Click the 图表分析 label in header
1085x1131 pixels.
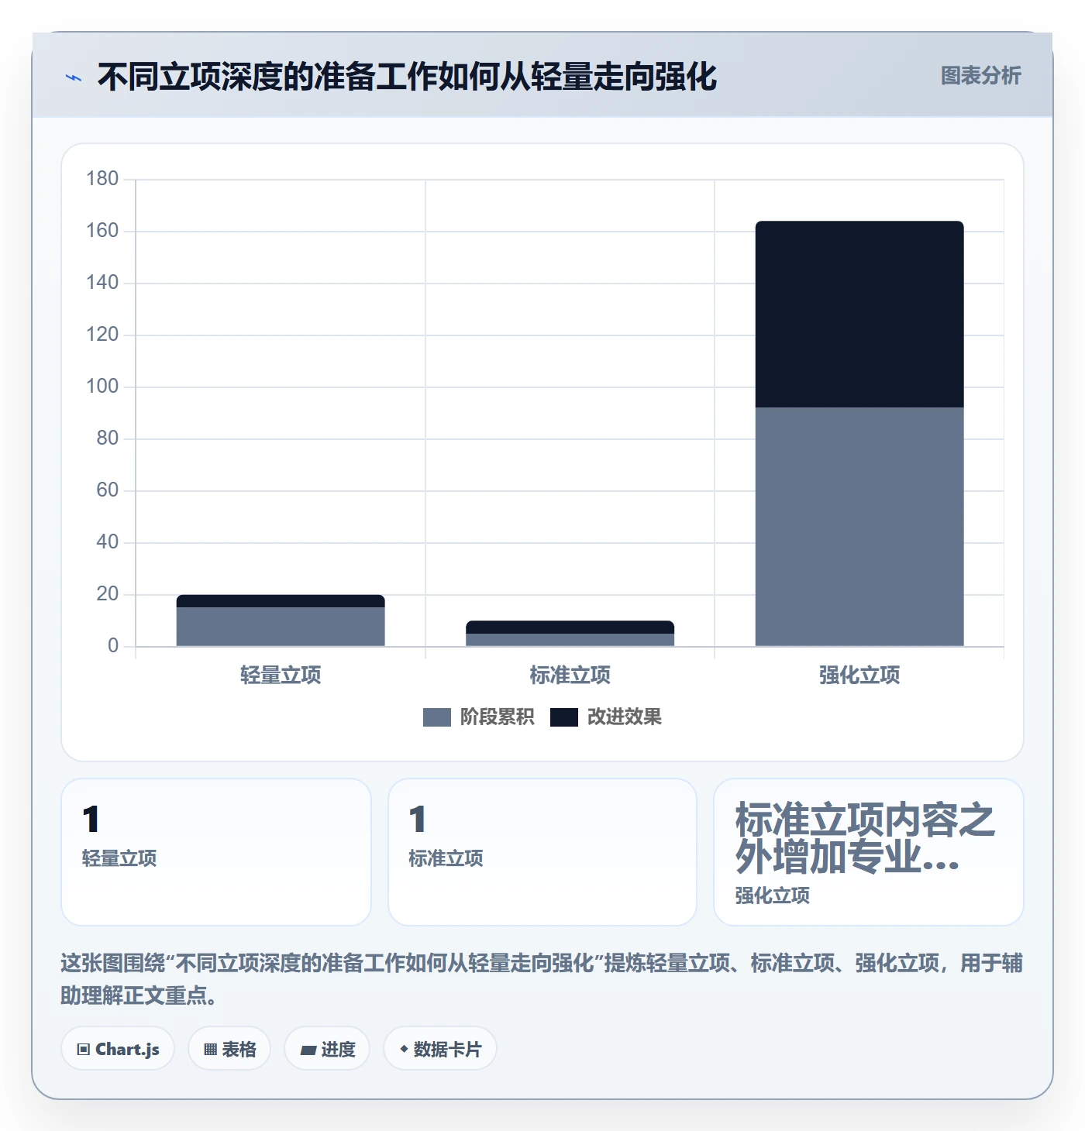pos(980,76)
